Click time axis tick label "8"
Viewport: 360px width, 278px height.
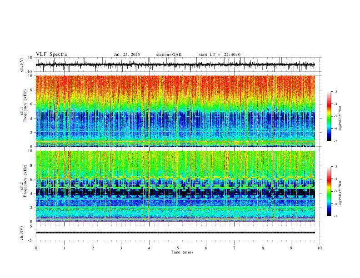click(x=263, y=248)
